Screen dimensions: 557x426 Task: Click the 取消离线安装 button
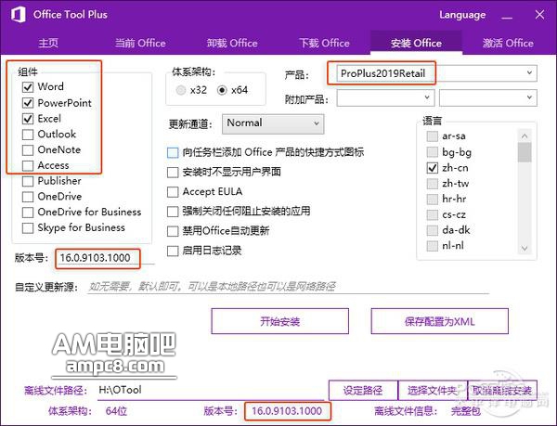point(502,391)
